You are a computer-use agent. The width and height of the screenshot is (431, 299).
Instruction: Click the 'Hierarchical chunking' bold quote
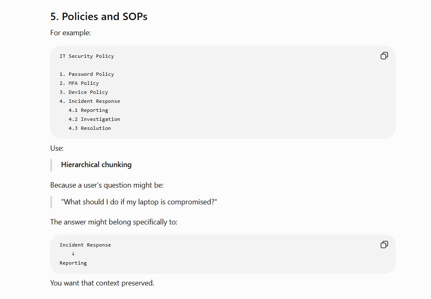click(96, 165)
